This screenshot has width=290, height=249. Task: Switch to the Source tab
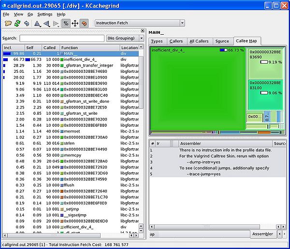(222, 41)
